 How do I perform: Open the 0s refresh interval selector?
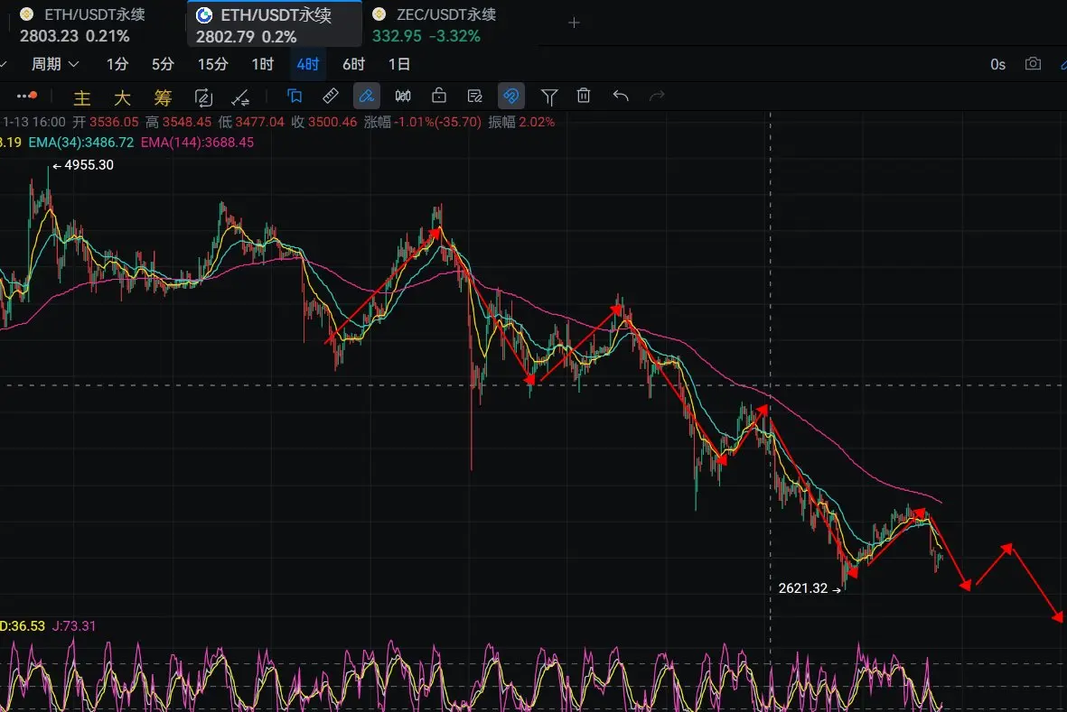997,64
